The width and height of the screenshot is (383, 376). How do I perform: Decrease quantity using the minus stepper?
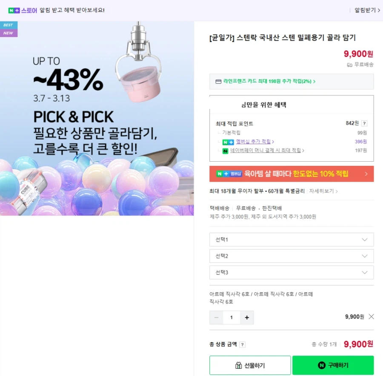[x=216, y=317]
